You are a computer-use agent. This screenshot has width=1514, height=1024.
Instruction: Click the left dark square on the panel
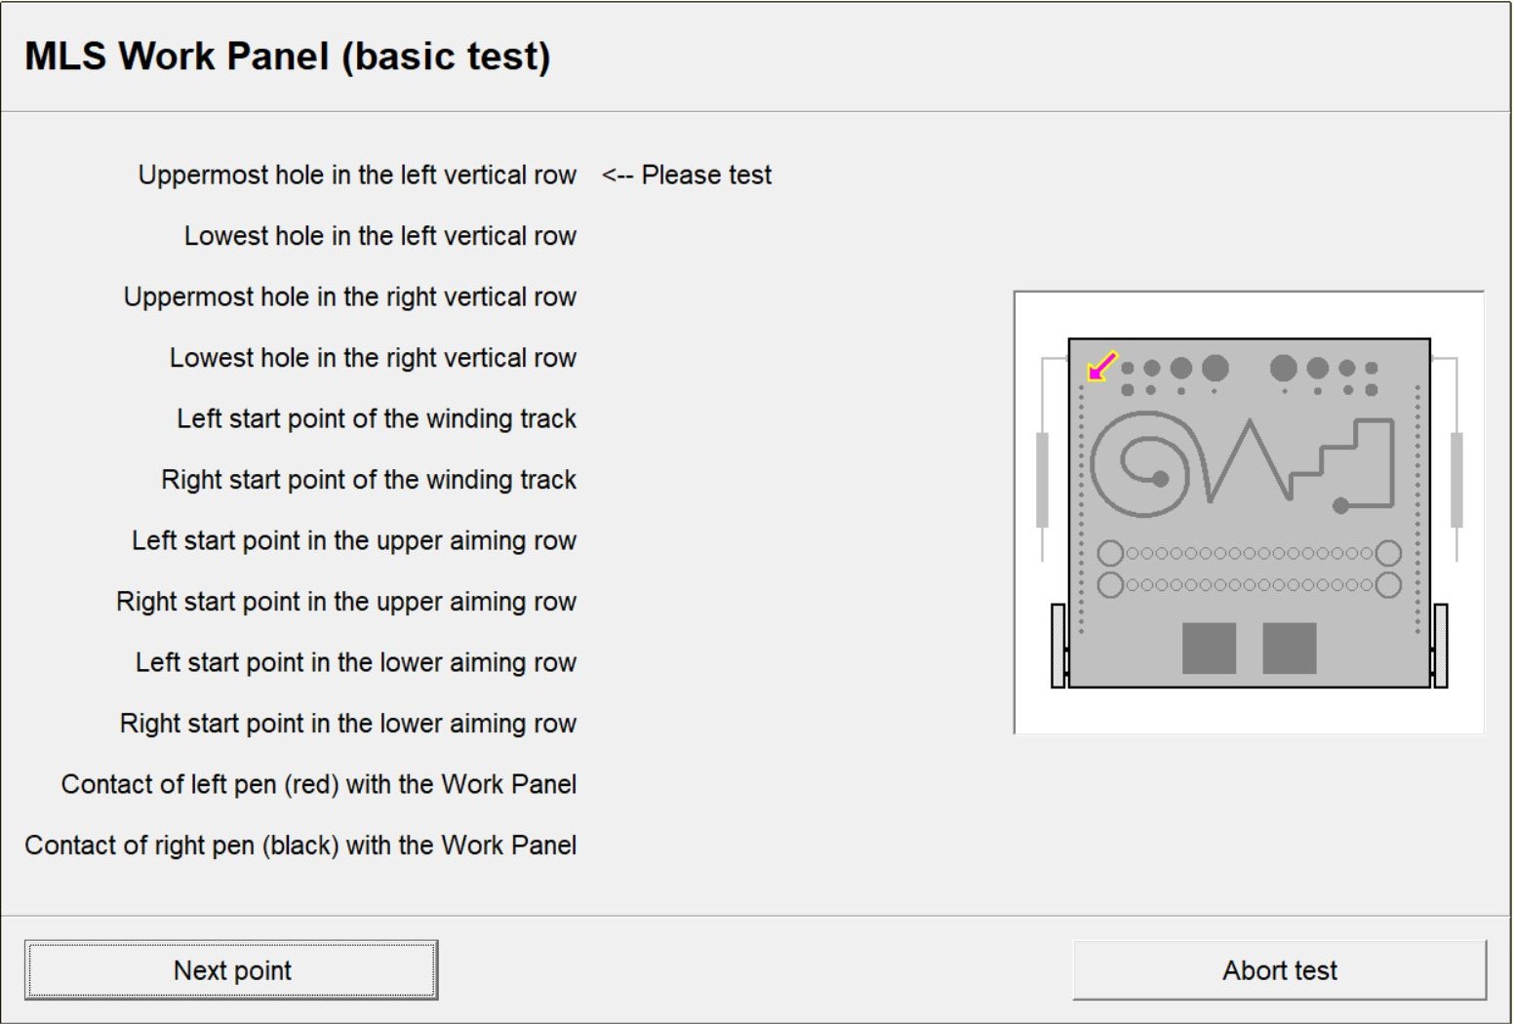click(1209, 649)
